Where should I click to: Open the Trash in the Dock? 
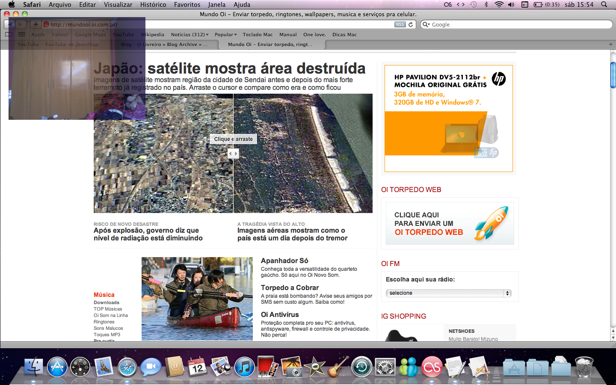(x=584, y=367)
